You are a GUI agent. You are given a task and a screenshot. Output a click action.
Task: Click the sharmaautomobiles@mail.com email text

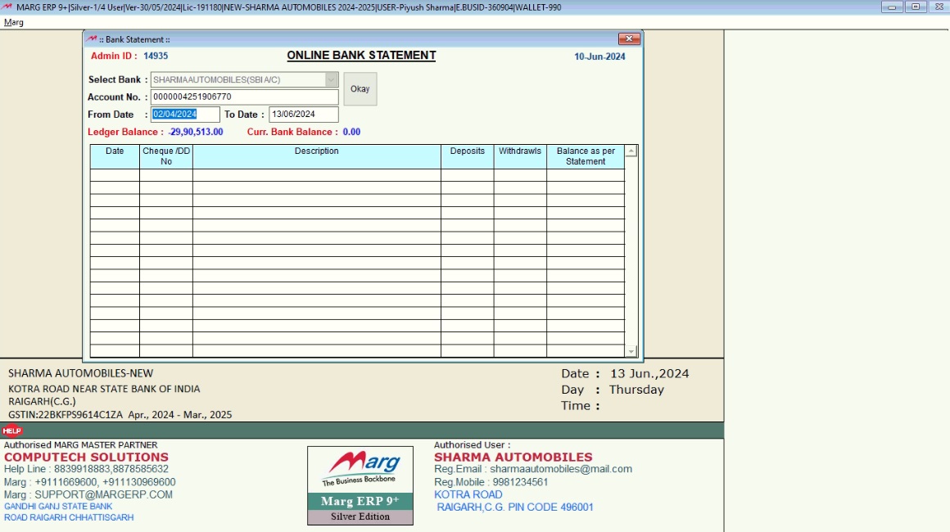[x=561, y=469]
